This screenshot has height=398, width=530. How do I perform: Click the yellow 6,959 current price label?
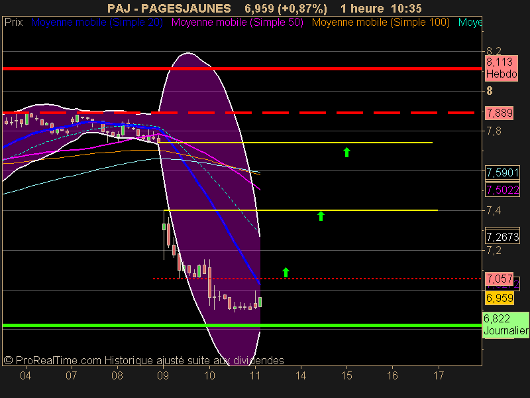(500, 298)
